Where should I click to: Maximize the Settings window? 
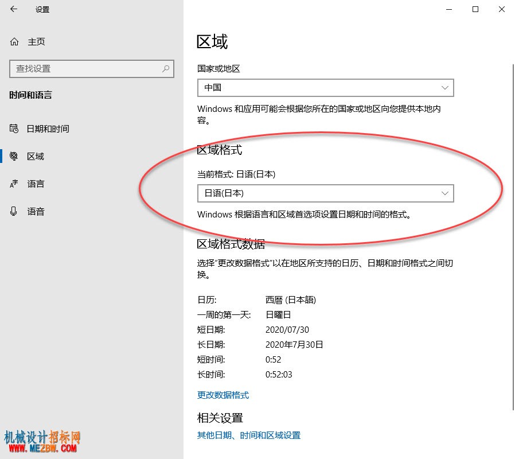click(x=475, y=9)
